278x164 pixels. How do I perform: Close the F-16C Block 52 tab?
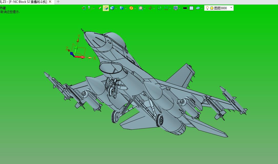point(50,2)
